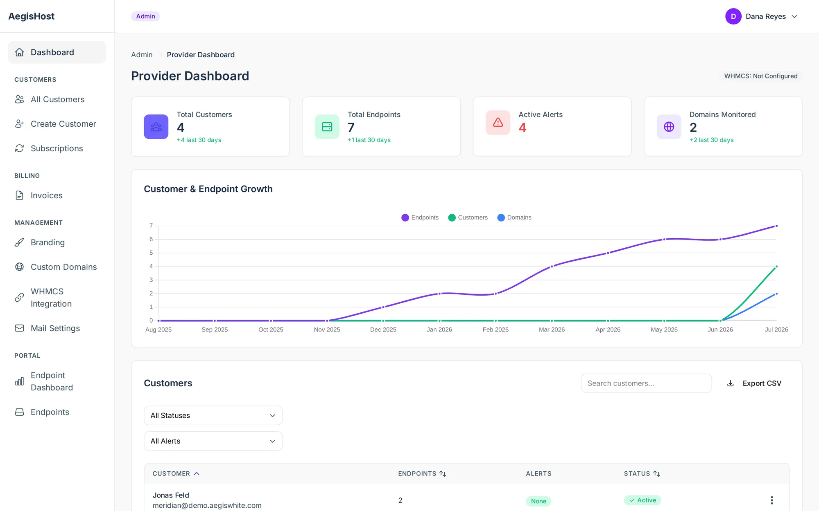
Task: Open the All Alerts filter dropdown
Action: [x=213, y=441]
